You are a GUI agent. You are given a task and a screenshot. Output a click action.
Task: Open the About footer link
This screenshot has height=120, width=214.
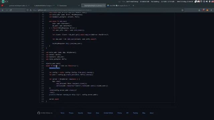151,113
